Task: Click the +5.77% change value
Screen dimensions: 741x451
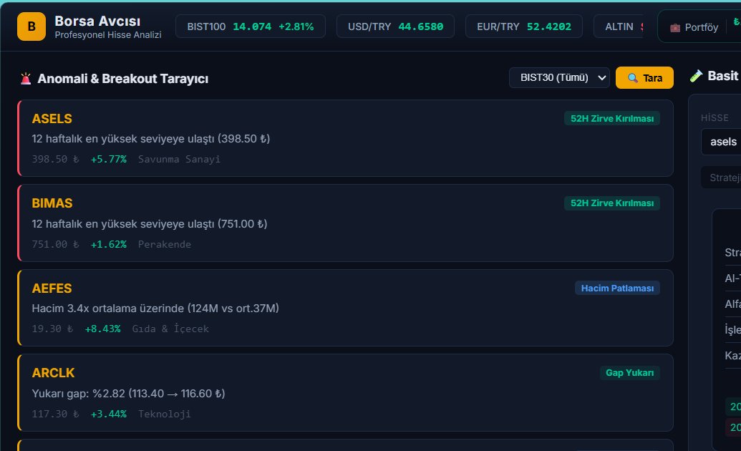Action: (109, 160)
